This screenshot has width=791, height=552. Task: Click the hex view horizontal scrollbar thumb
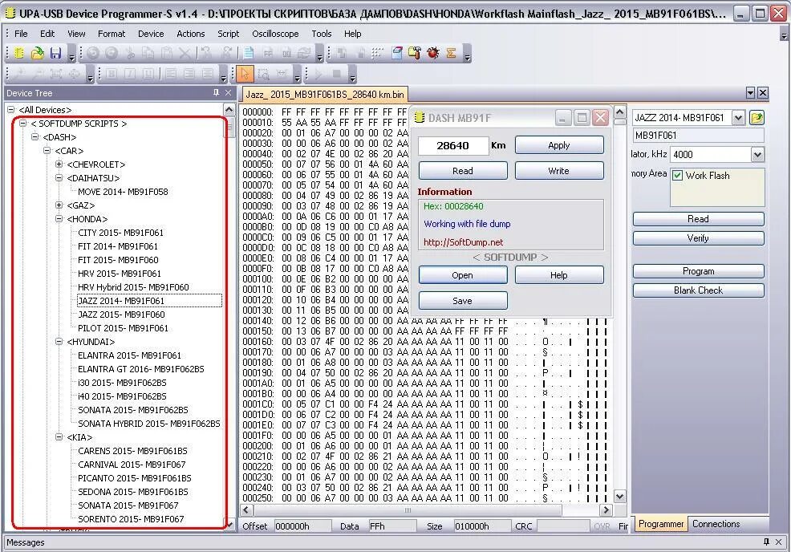point(408,510)
